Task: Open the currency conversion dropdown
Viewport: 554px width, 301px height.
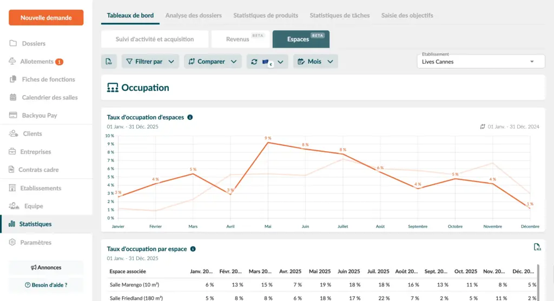Action: (267, 62)
